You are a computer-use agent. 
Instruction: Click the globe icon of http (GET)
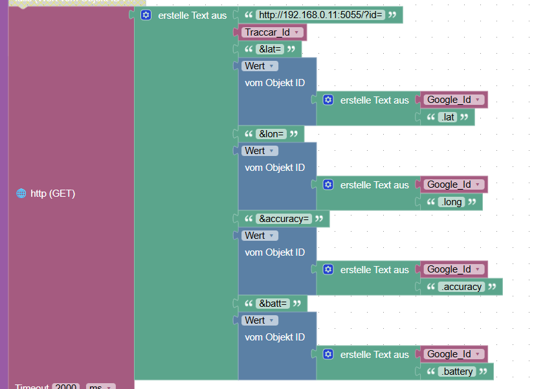tap(21, 194)
